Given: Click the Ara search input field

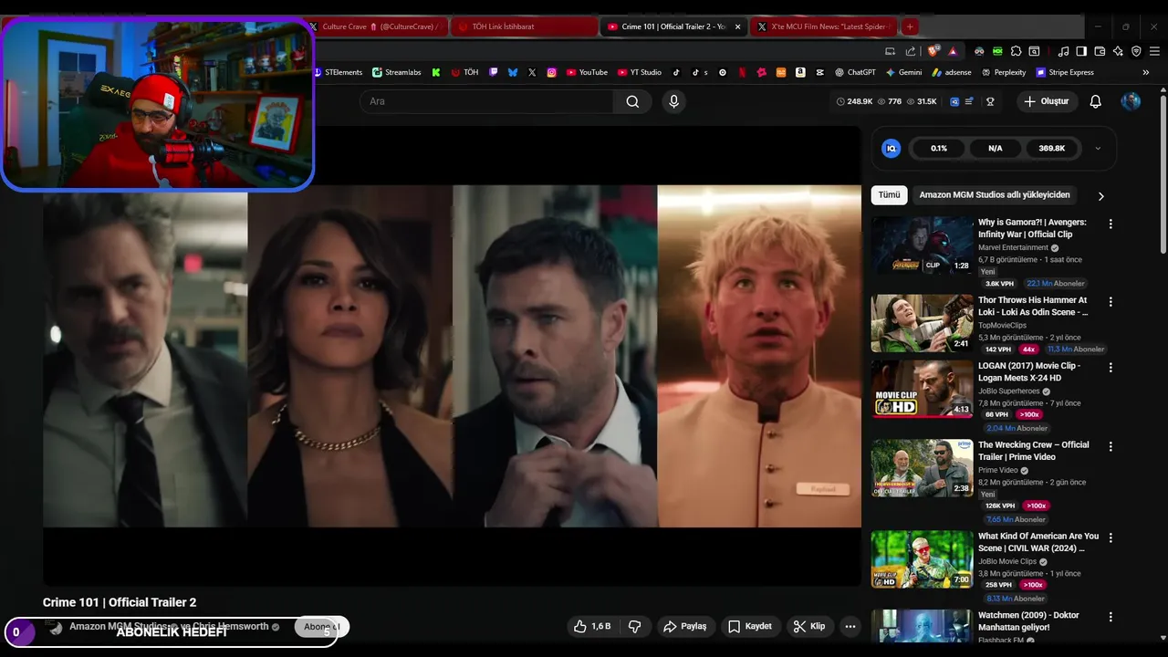Looking at the screenshot, I should tap(486, 101).
